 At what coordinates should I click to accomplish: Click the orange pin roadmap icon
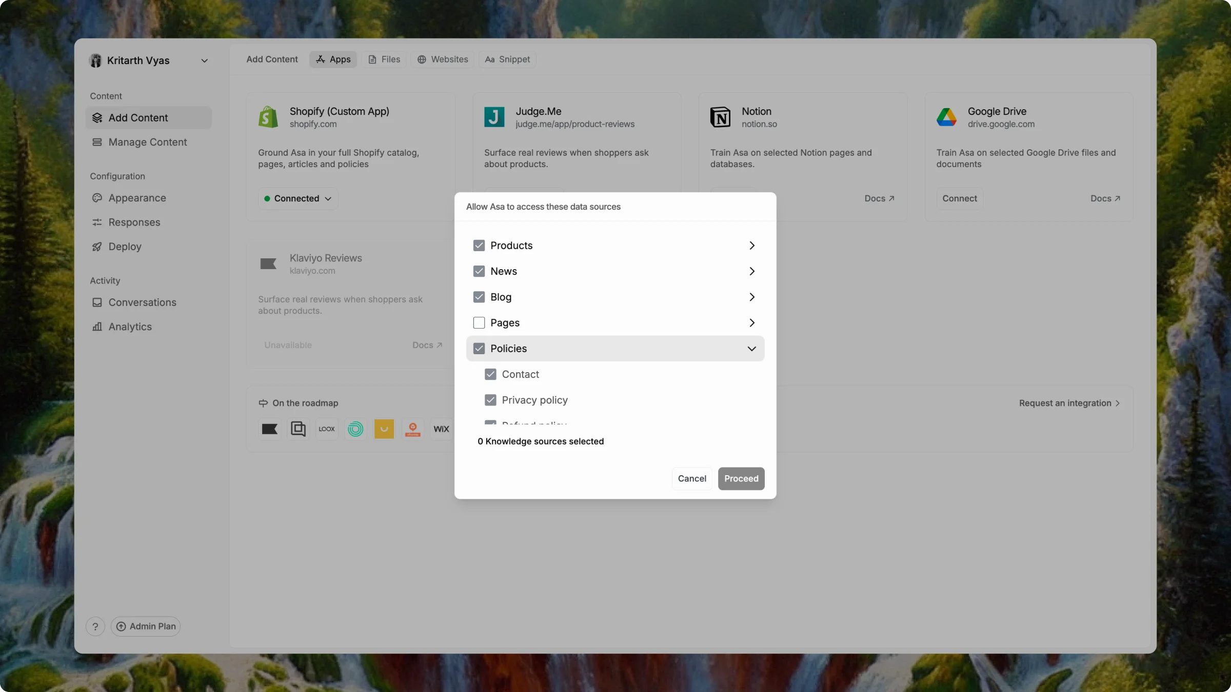pos(413,429)
